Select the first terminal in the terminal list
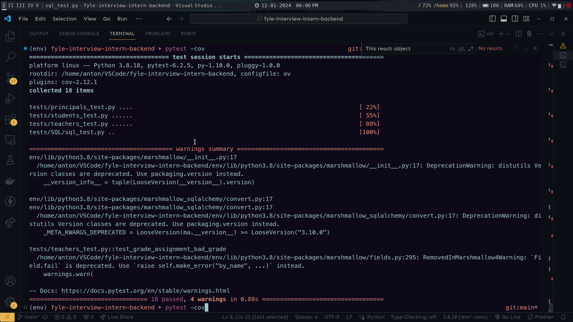The image size is (573, 322). coord(563,55)
